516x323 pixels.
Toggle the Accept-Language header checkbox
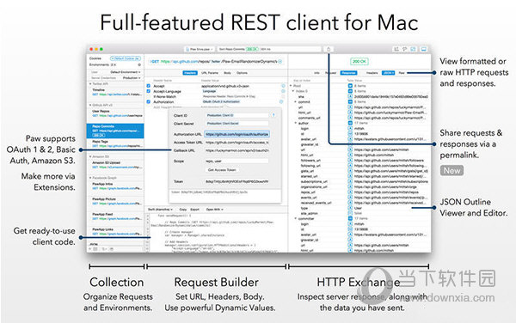coord(149,91)
